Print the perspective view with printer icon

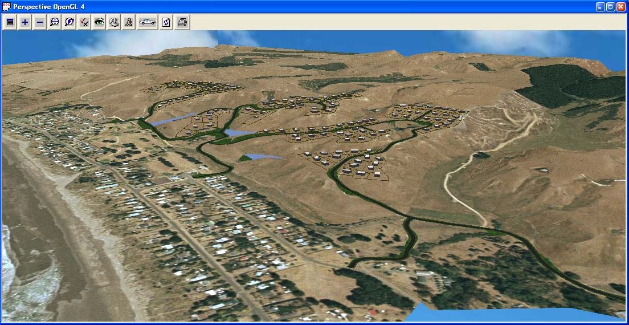click(182, 22)
